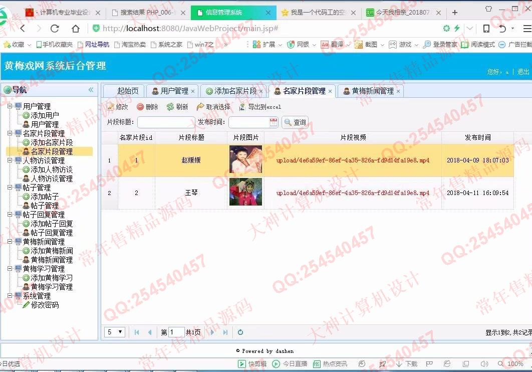
Task: Click the 删除 delete toolbar button
Action: [148, 107]
